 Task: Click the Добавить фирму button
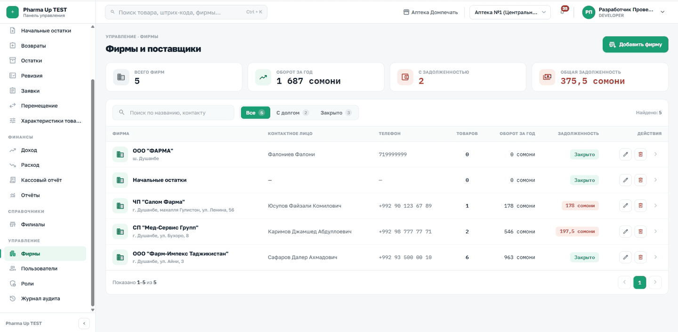[x=635, y=45]
